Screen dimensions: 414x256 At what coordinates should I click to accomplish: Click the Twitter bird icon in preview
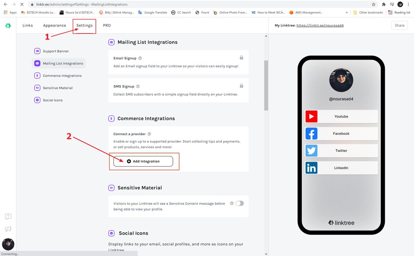pos(311,151)
